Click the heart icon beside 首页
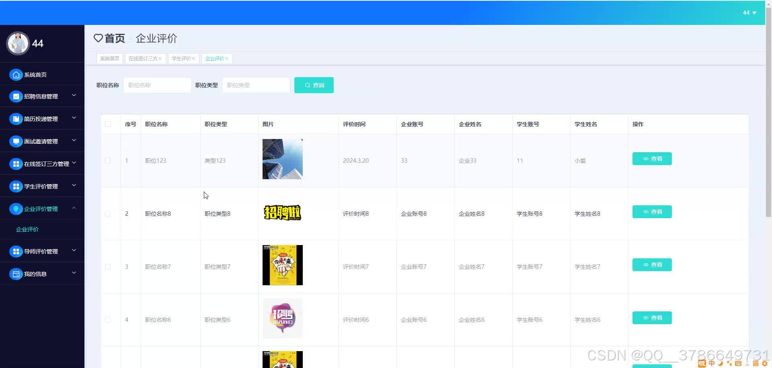This screenshot has height=368, width=772. 98,38
